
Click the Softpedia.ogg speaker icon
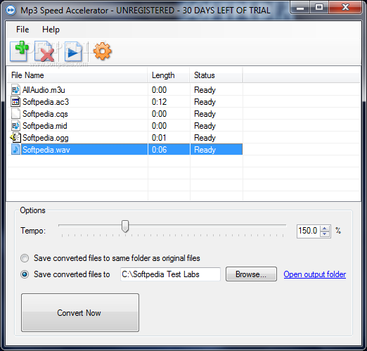[15, 137]
